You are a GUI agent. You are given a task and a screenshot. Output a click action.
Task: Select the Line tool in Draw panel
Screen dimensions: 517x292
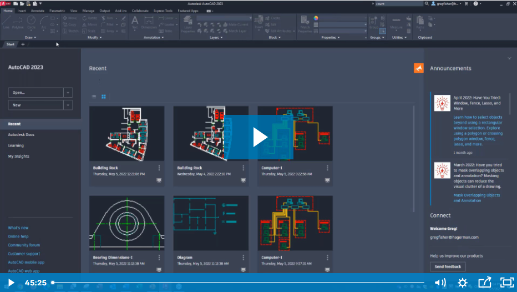coord(6,22)
